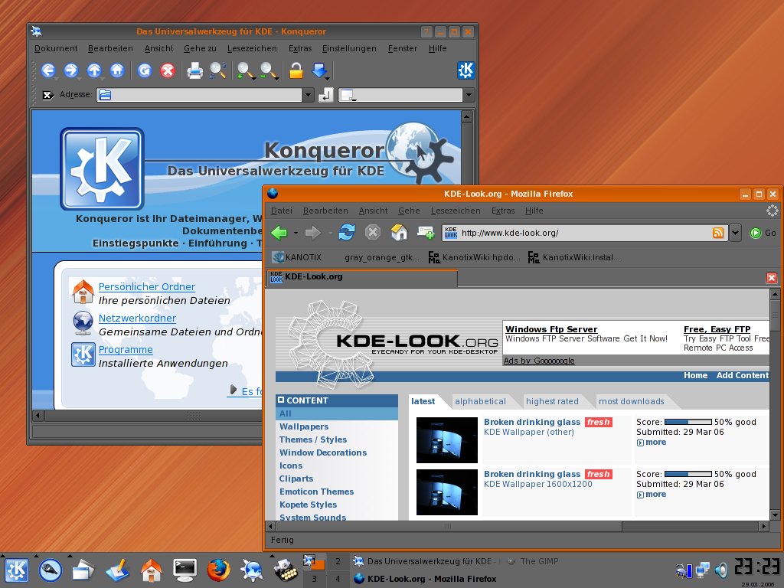This screenshot has height=588, width=784.
Task: Select the alphabetical tab on KDE-Look
Action: tap(480, 401)
